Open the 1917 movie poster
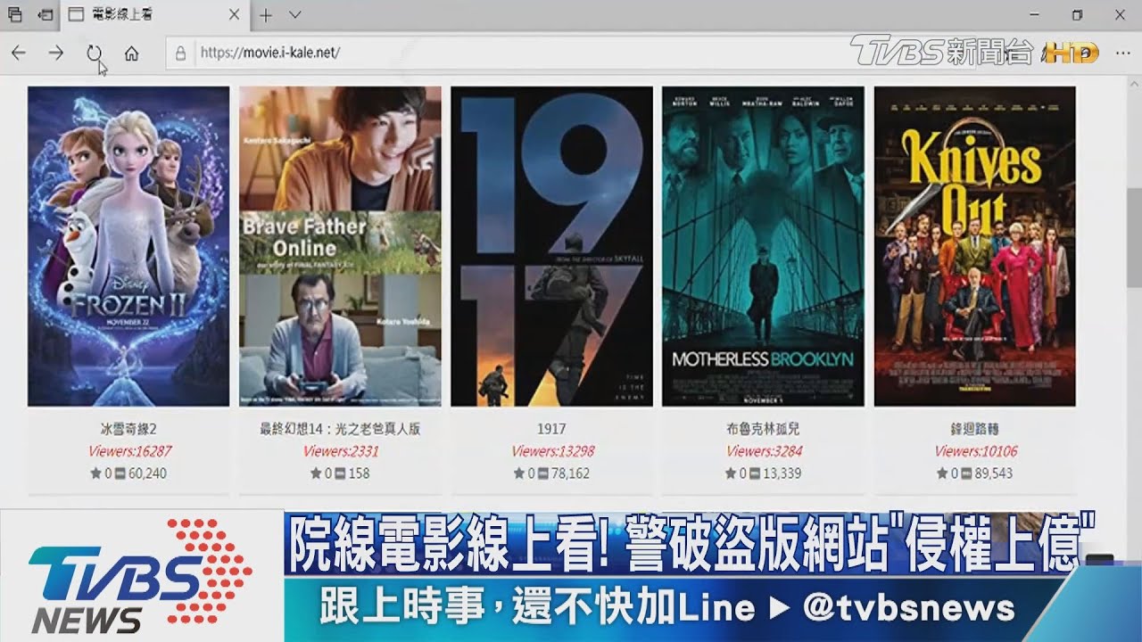 [551, 246]
